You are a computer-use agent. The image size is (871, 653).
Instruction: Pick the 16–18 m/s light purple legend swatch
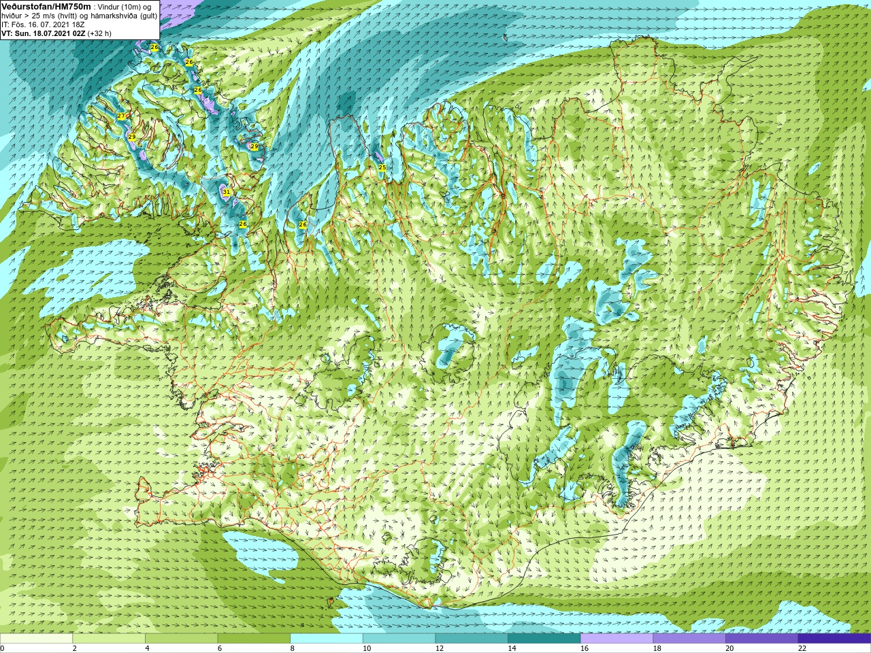point(617,639)
